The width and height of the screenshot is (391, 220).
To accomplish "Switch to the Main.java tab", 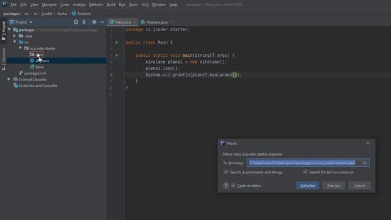I will (x=122, y=22).
